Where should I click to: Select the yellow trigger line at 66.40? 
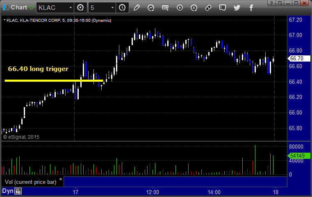pos(54,81)
